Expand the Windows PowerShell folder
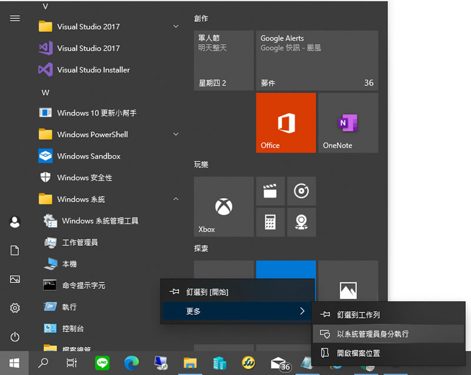471x375 pixels. (176, 134)
